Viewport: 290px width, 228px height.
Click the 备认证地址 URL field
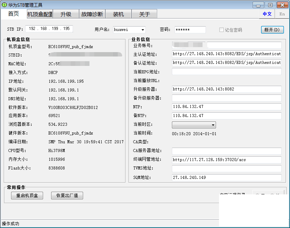(x=226, y=63)
